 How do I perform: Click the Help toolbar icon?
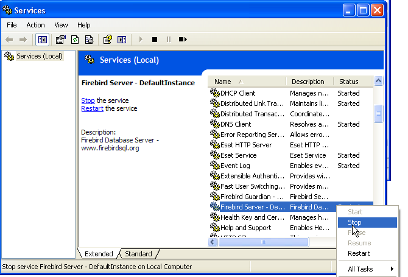point(107,40)
